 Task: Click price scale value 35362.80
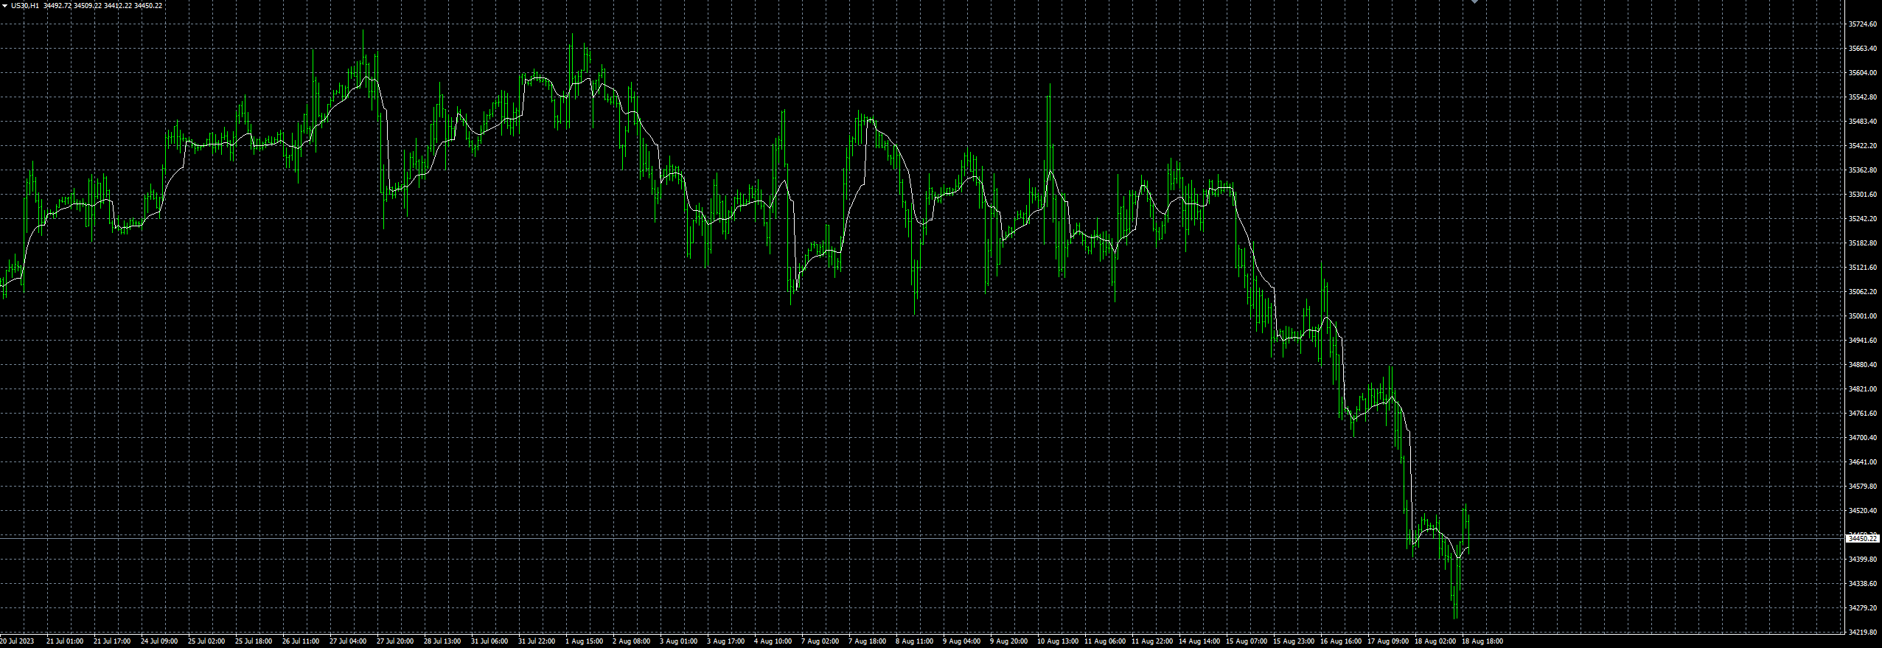(1862, 170)
